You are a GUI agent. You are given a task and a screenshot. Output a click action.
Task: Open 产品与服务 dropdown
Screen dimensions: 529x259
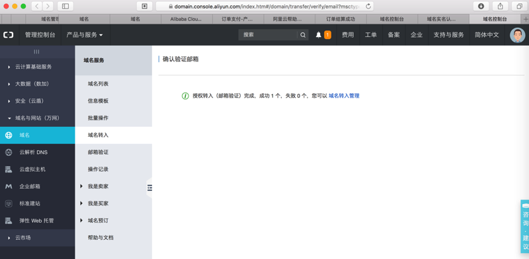[85, 35]
